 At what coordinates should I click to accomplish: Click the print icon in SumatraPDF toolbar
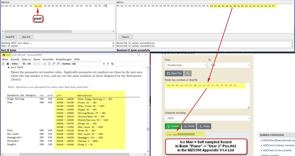(8, 64)
